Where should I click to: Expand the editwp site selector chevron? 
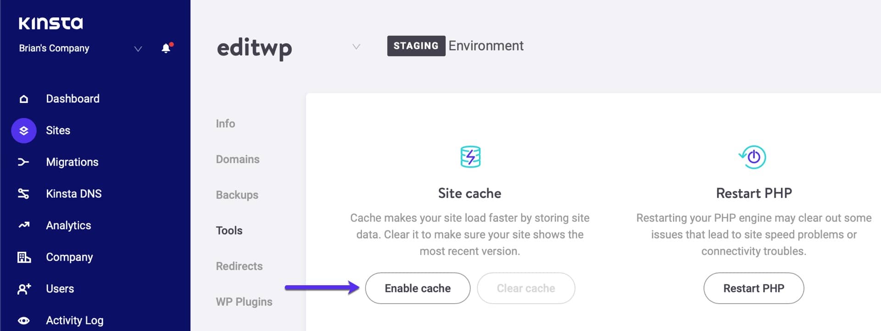point(356,47)
